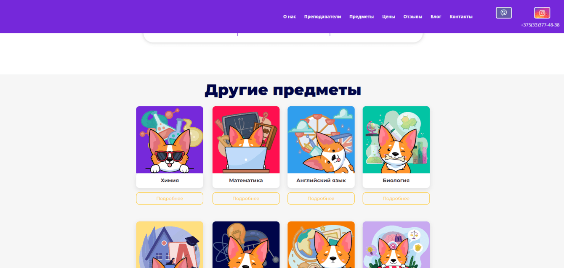Open the Предметы menu item
Viewport: 564px width, 268px height.
tap(362, 16)
